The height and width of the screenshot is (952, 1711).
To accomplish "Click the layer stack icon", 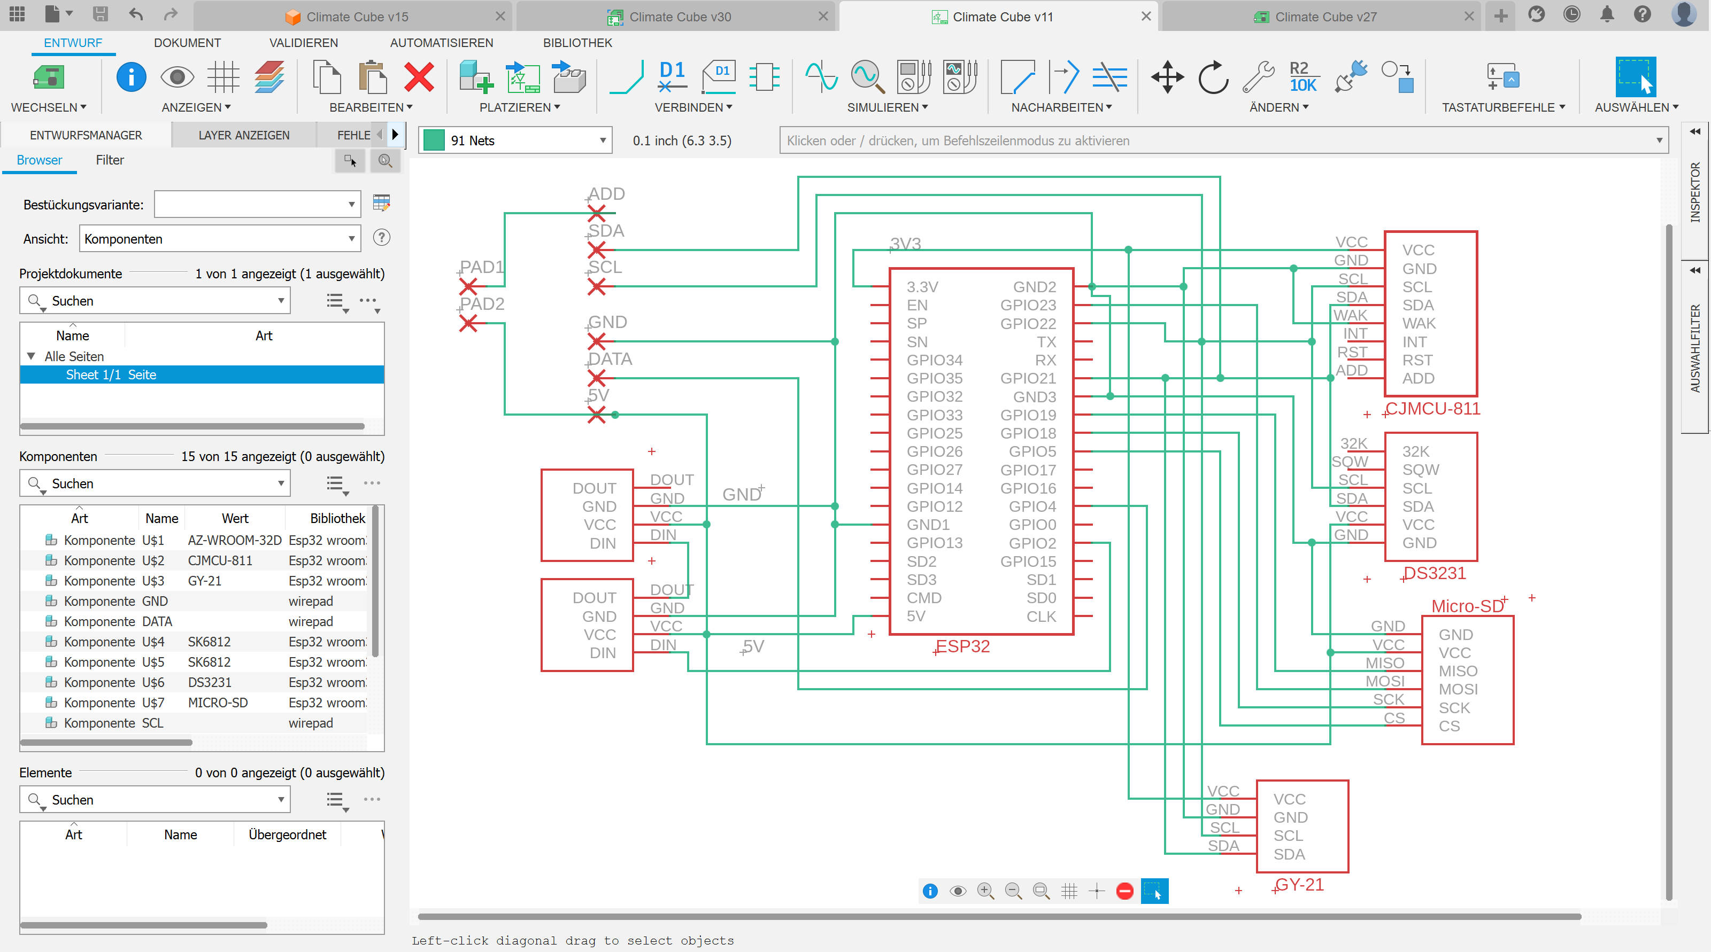I will click(269, 77).
